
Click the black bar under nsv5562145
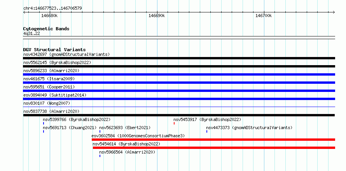click(x=179, y=66)
